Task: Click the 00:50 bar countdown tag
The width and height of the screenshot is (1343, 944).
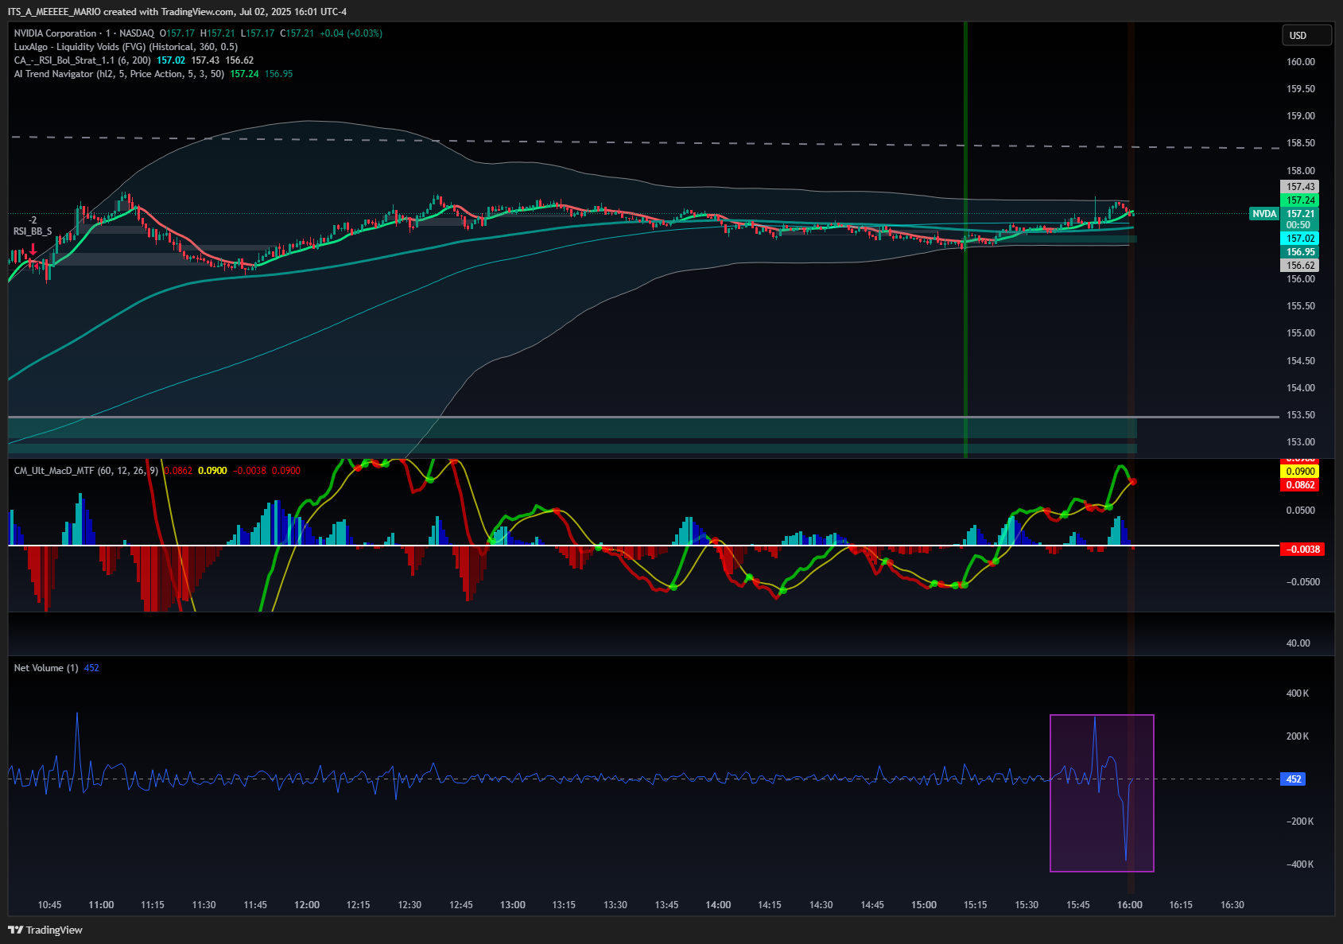Action: click(x=1300, y=225)
